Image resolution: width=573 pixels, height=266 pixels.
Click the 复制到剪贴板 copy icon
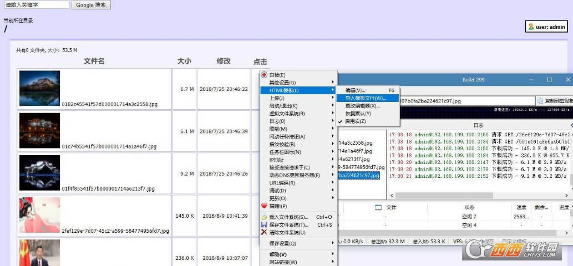[x=541, y=101]
